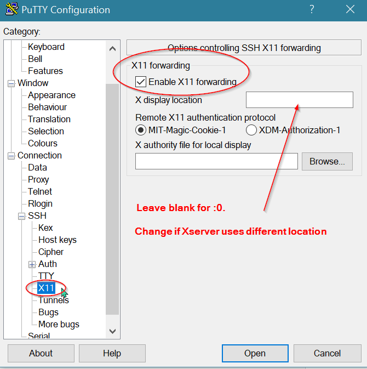
Task: Open TTY settings under SSH
Action: [46, 276]
